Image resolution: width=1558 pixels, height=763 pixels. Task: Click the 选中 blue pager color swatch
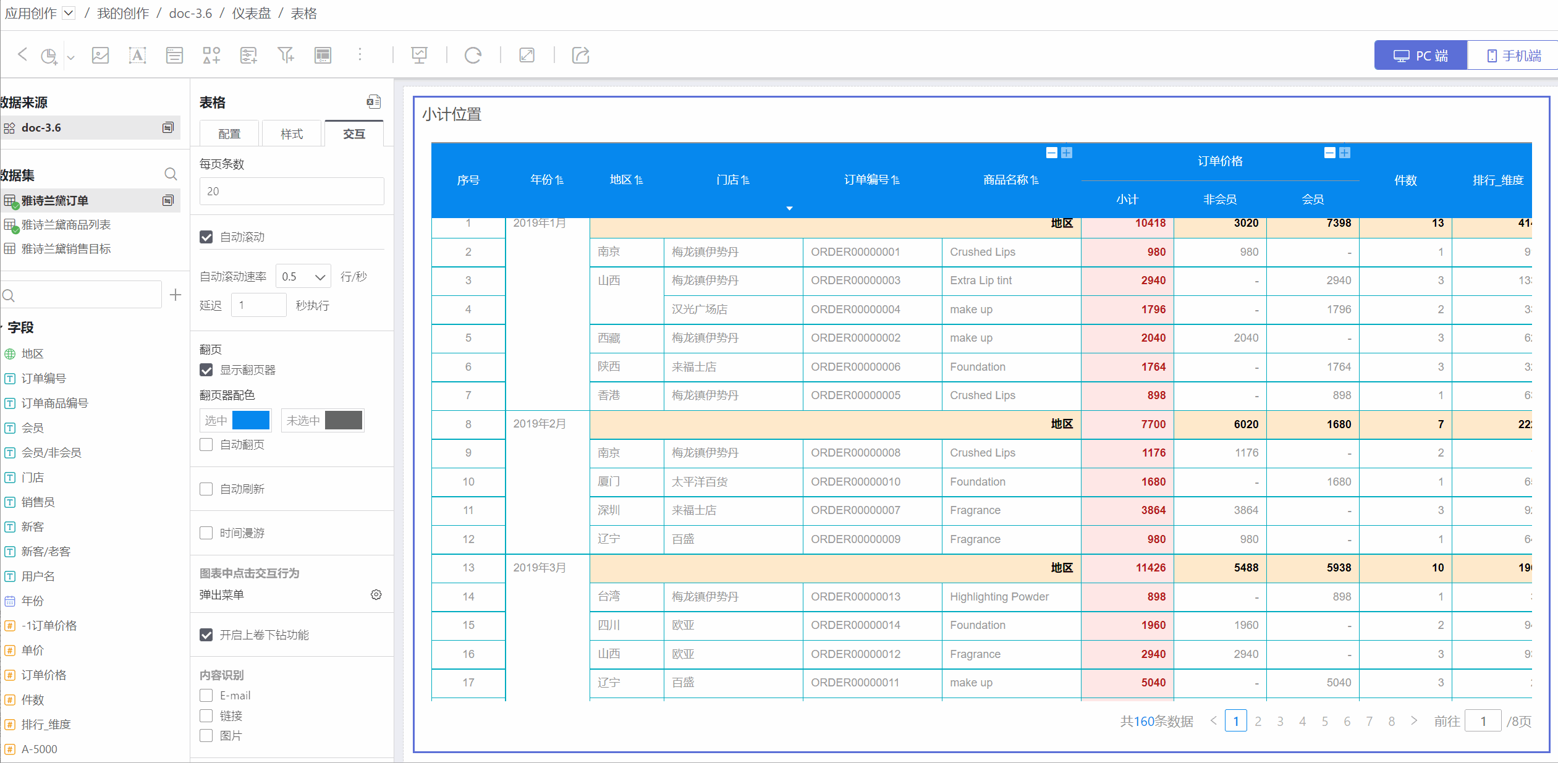251,421
